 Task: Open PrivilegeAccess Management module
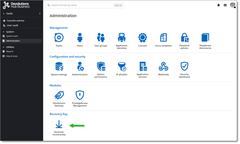pos(80,95)
